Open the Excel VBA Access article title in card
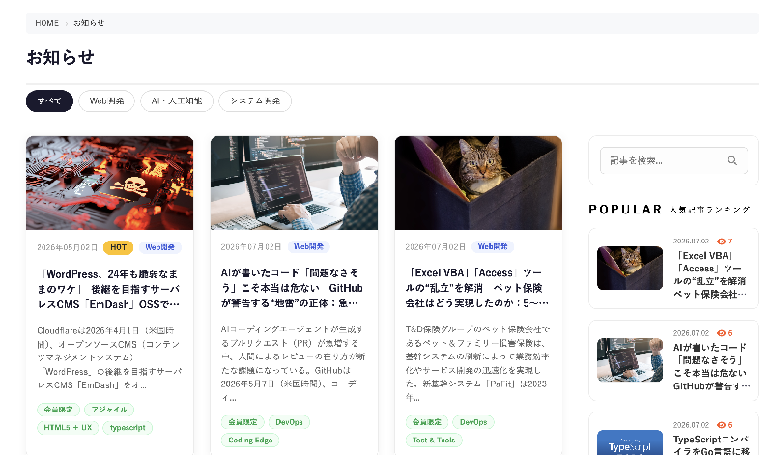The image size is (771, 455). [476, 288]
